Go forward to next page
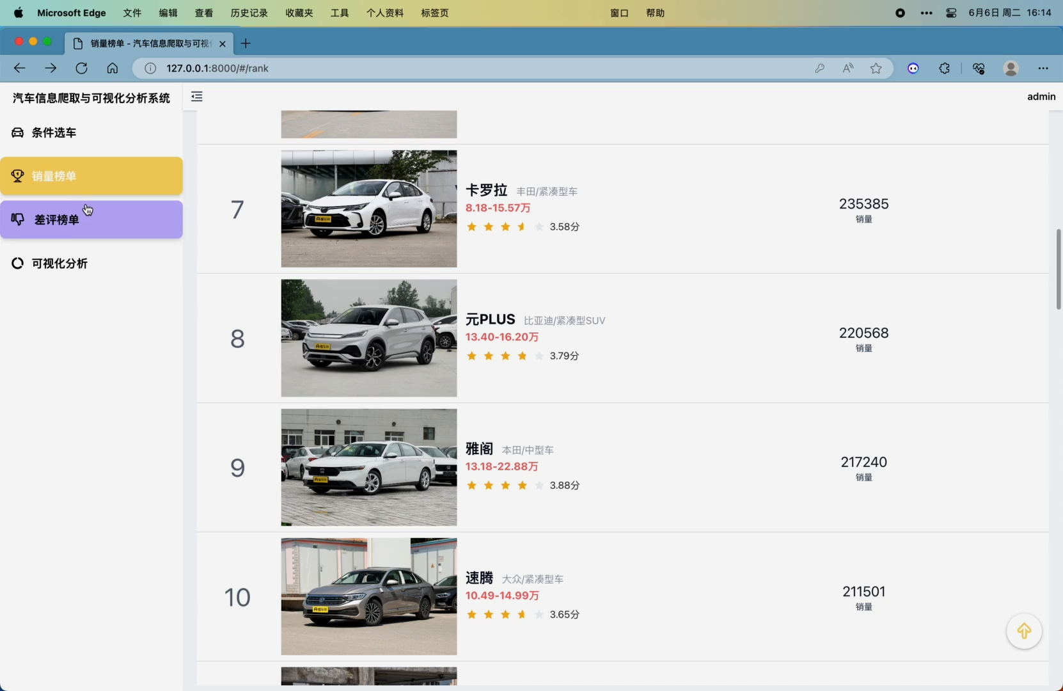 pyautogui.click(x=51, y=68)
